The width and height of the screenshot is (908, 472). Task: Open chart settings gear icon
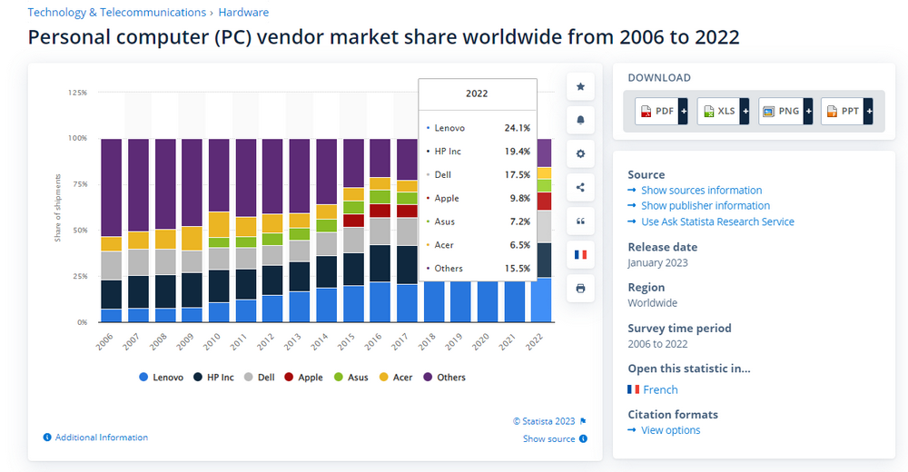point(580,154)
